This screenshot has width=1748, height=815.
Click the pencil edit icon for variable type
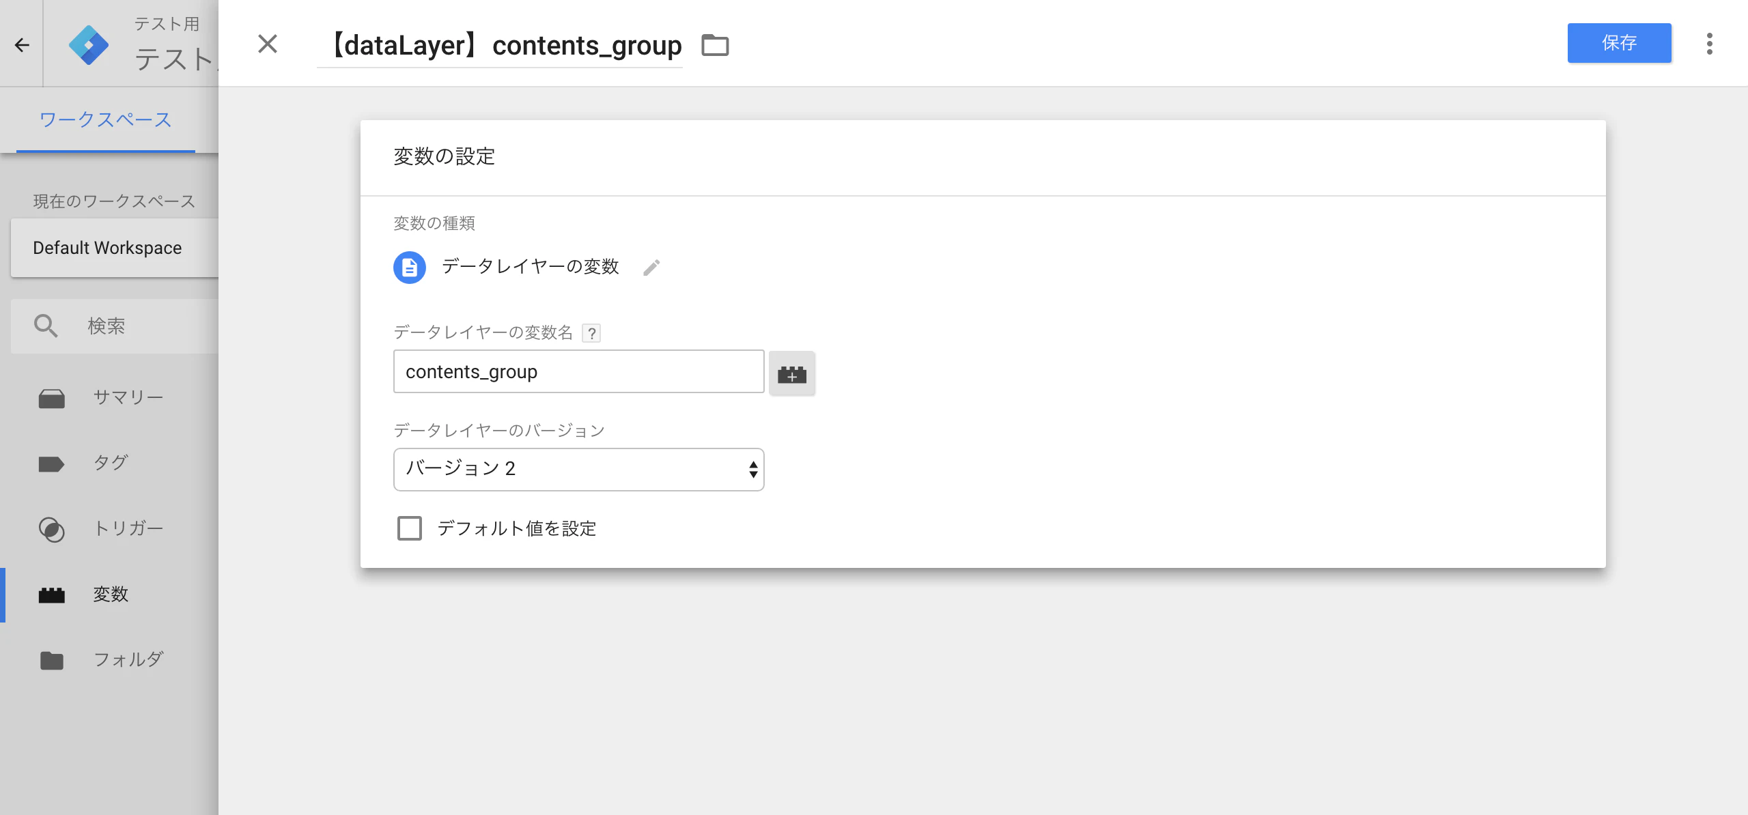[x=651, y=267]
